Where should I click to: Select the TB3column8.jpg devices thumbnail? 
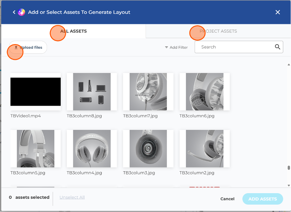(92, 92)
